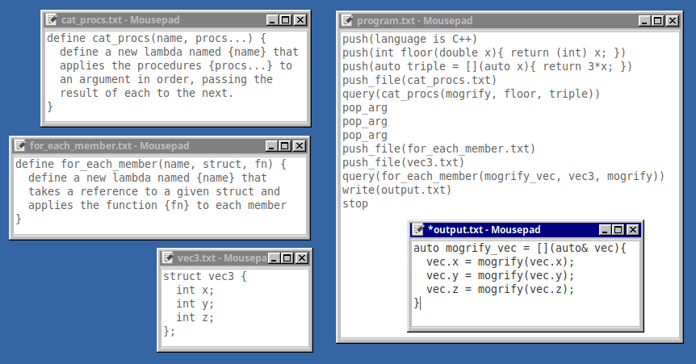The width and height of the screenshot is (696, 364).
Task: Click the cat_procs.txt Mousepad app icon
Action: 52,19
